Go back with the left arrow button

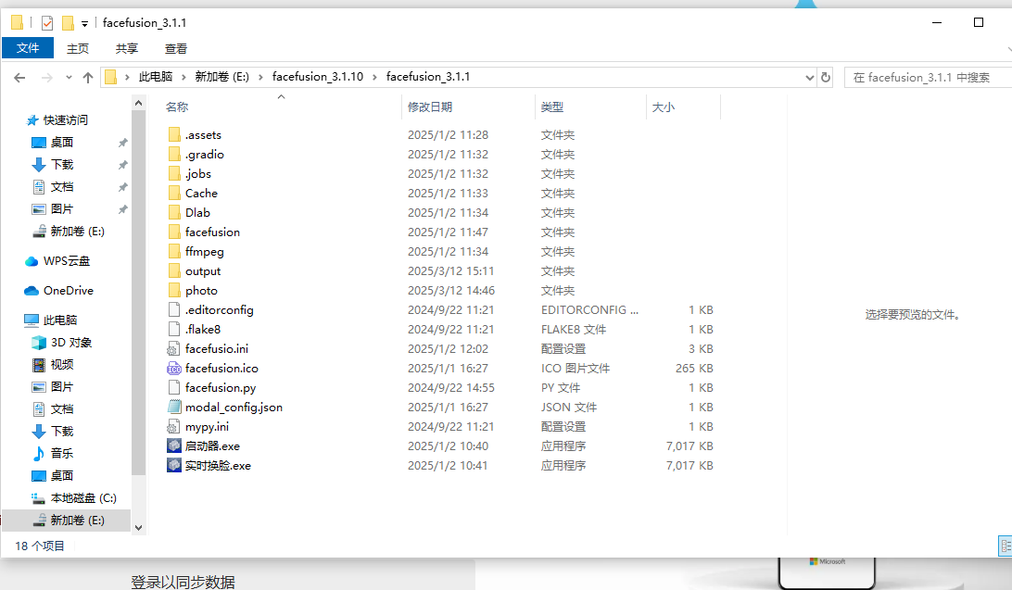[x=19, y=78]
